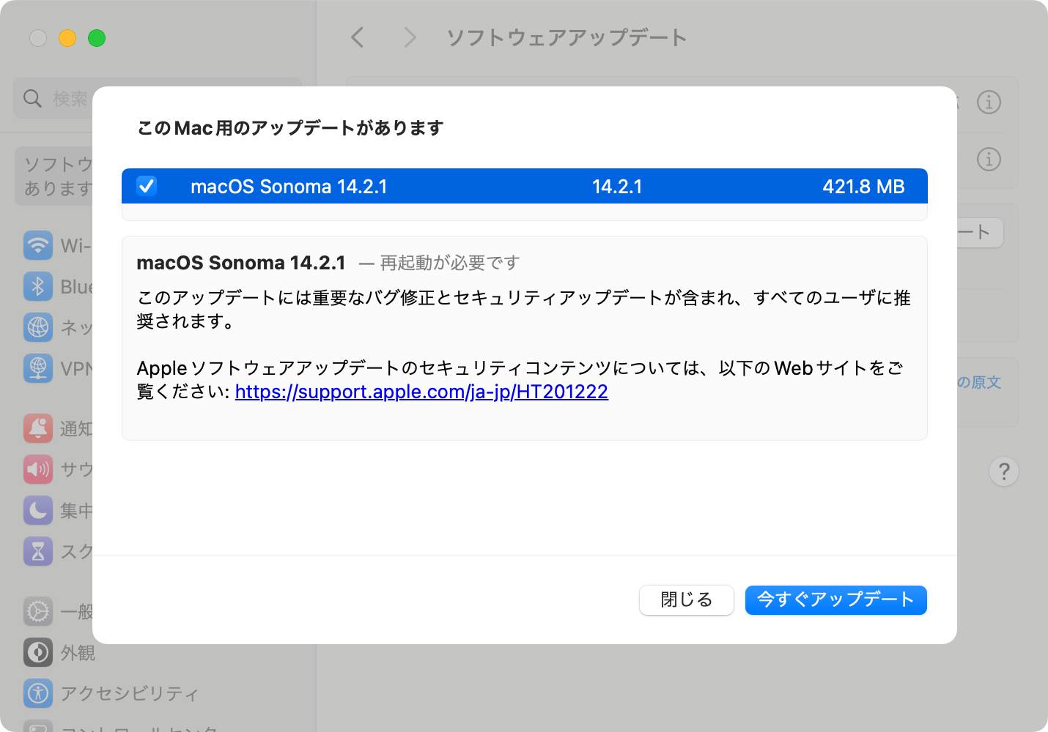1048x732 pixels.
Task: Click the 421.8 MB size value
Action: [863, 187]
